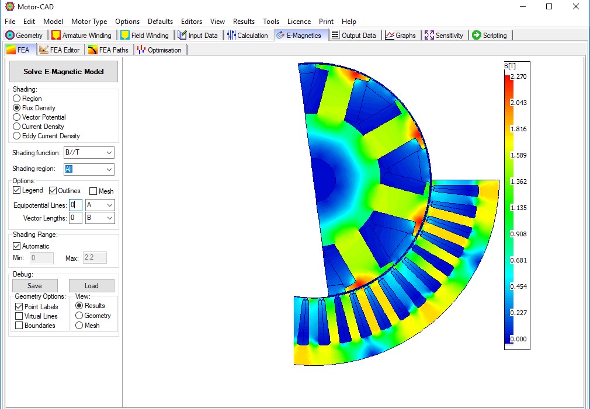Toggle the Legend checkbox
This screenshot has height=409, width=590.
coord(16,190)
